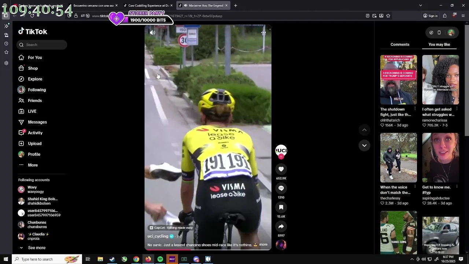Open the browser tab list dropdown
The width and height of the screenshot is (469, 264).
(420, 5)
